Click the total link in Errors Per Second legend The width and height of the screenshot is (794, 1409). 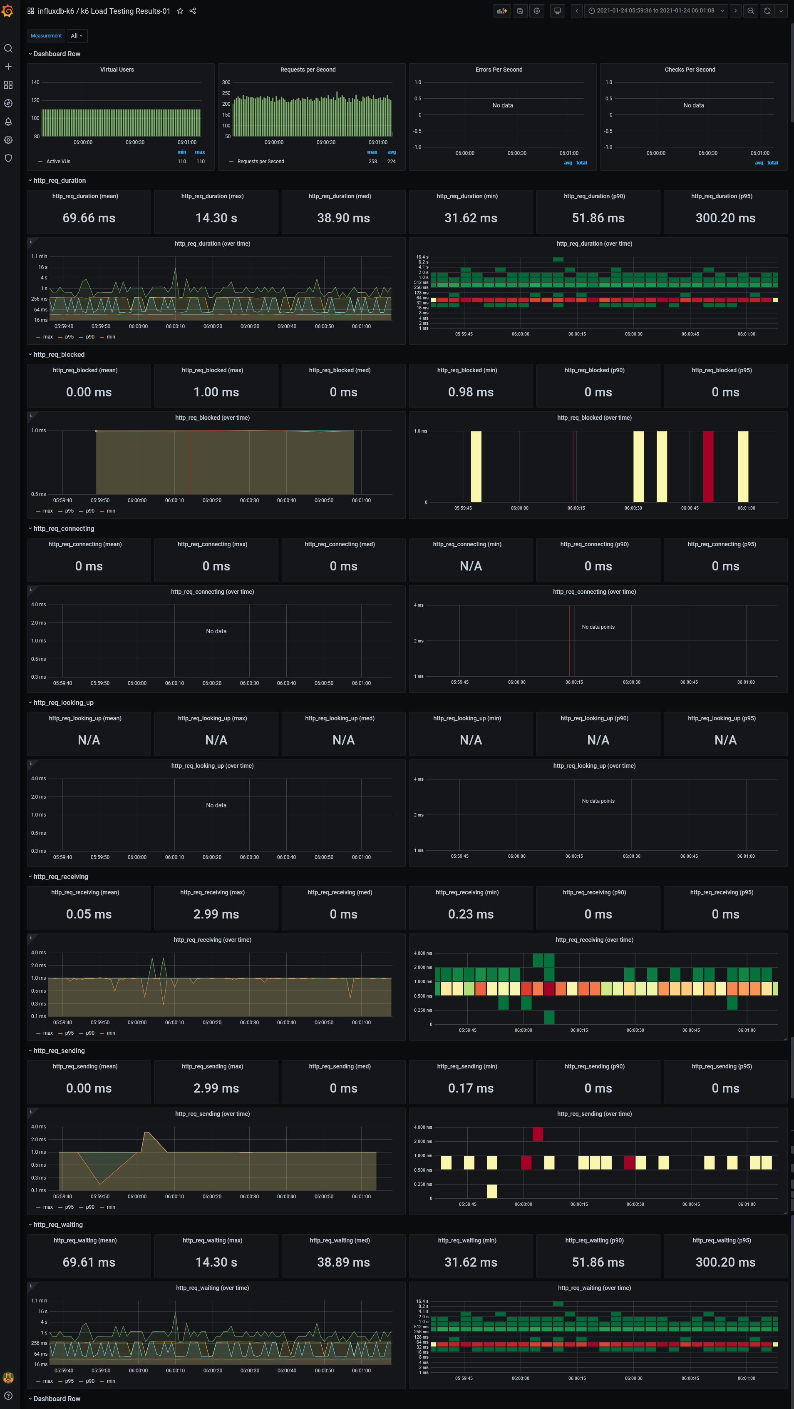click(581, 162)
